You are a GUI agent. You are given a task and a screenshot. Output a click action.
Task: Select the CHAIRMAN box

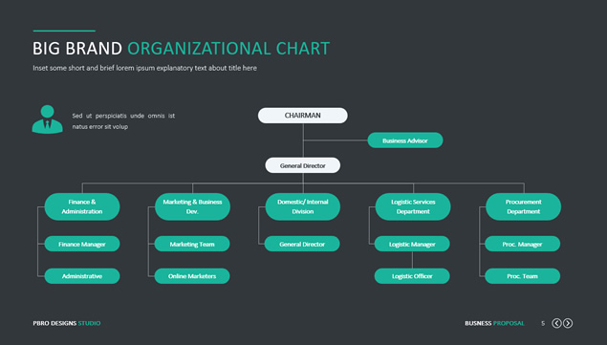pyautogui.click(x=303, y=116)
